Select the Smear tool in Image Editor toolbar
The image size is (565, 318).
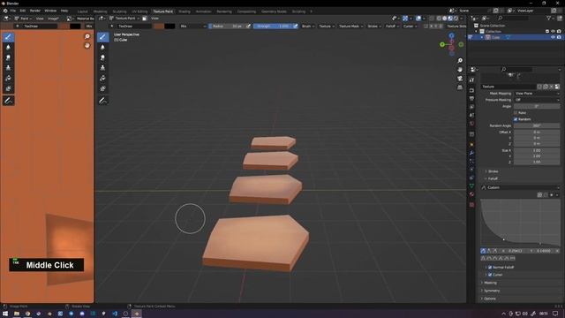pos(8,57)
